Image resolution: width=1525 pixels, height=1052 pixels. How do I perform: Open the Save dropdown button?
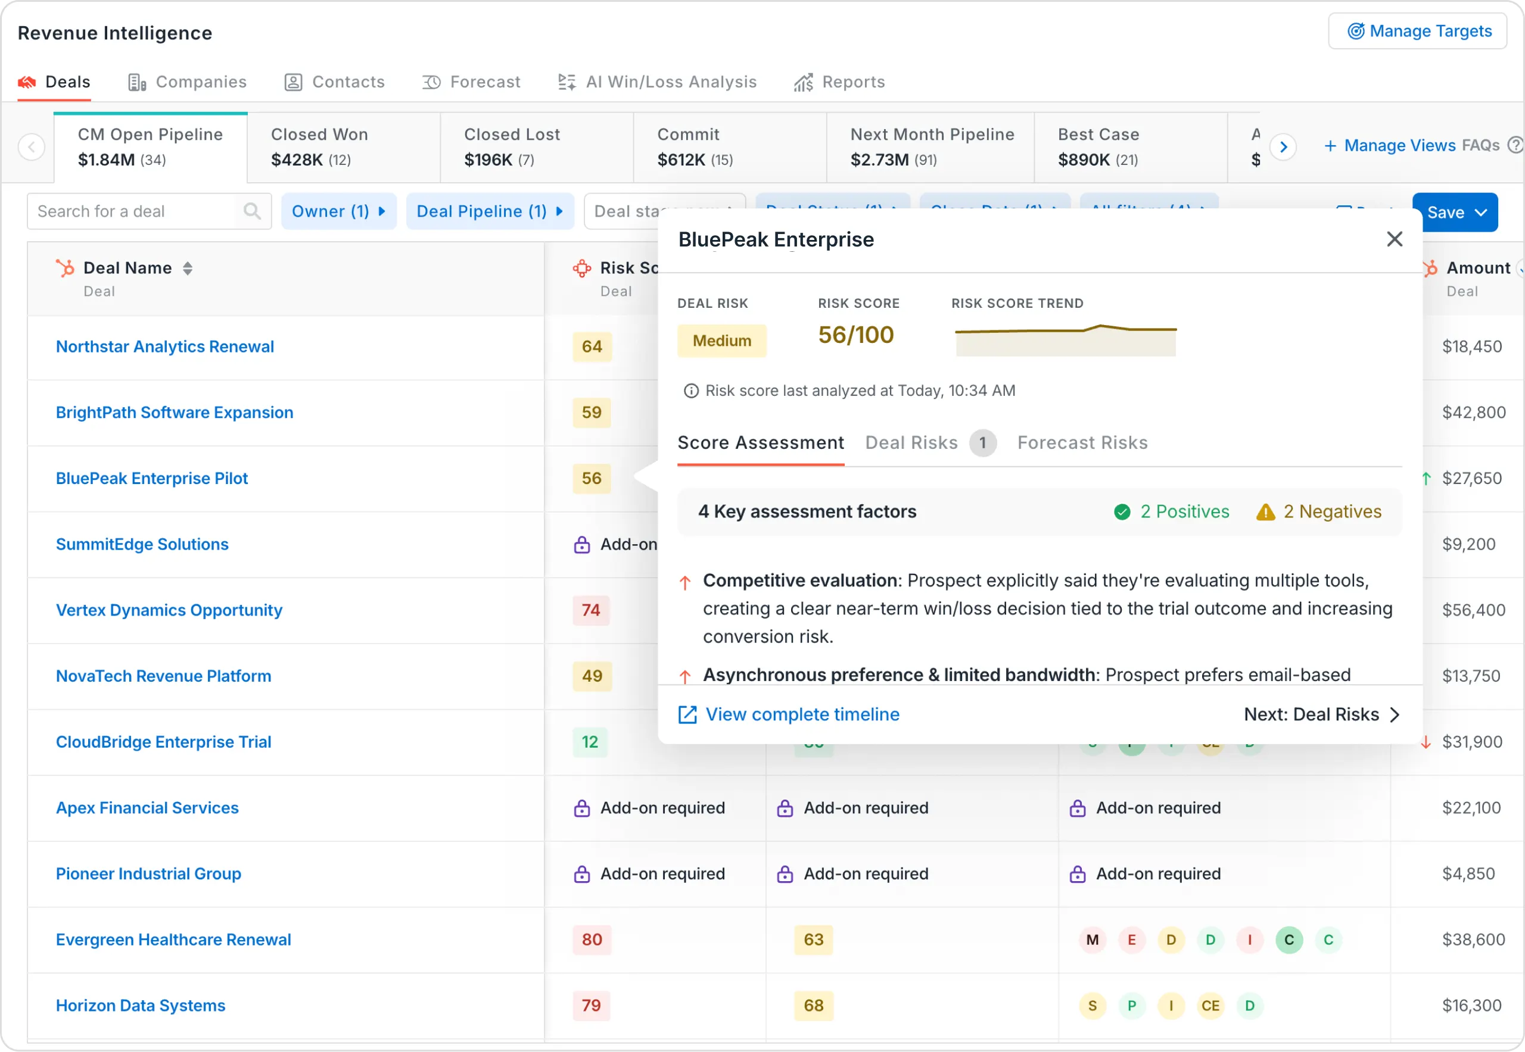[1455, 212]
